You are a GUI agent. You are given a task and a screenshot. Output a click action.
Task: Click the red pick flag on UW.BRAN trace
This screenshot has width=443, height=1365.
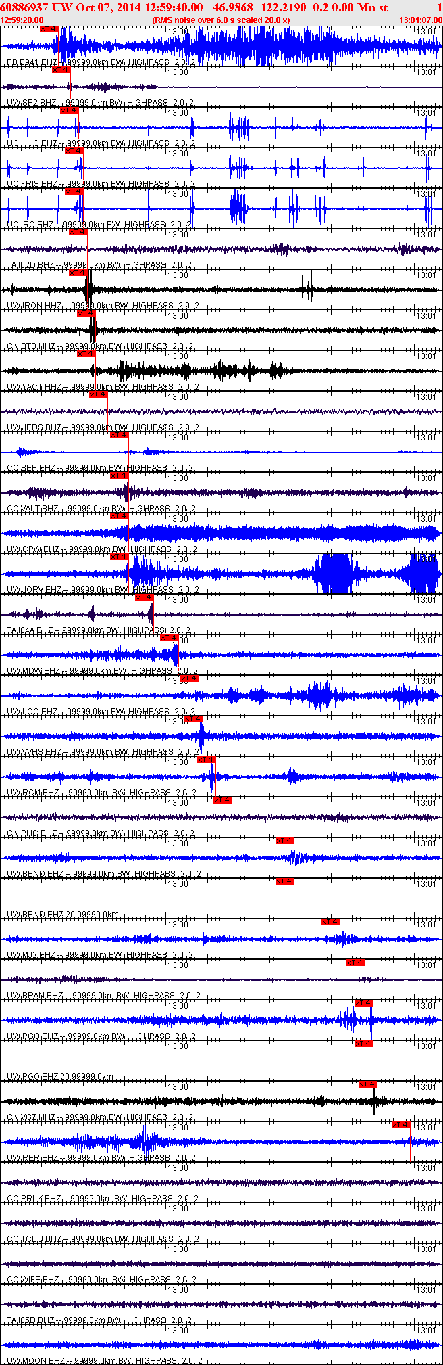[x=355, y=963]
